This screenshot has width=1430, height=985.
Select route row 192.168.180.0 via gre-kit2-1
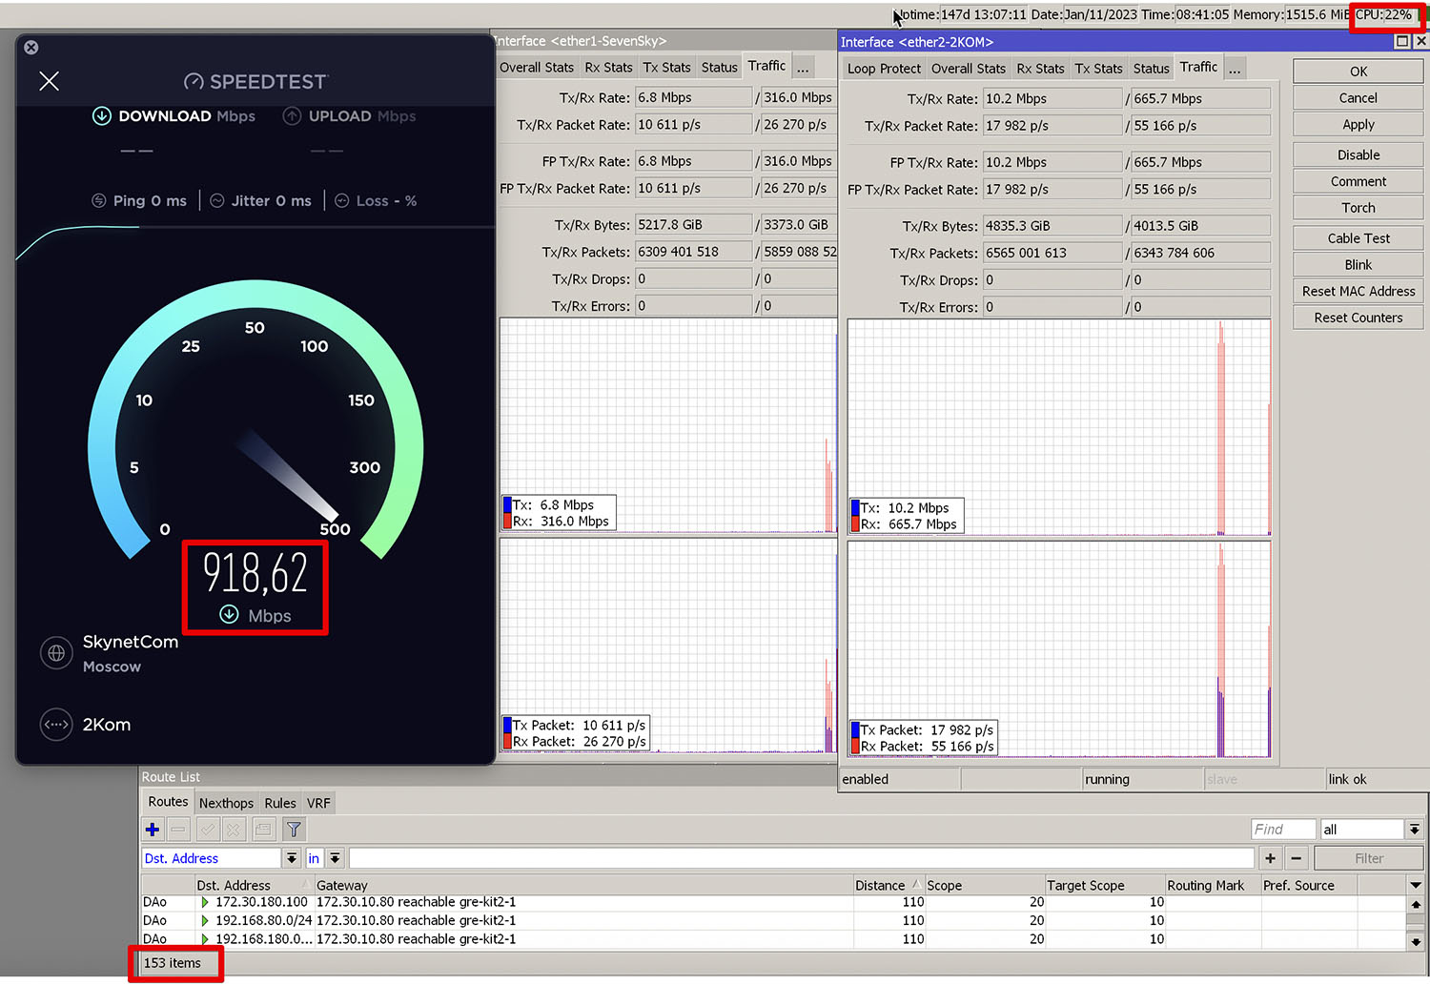pos(773,939)
